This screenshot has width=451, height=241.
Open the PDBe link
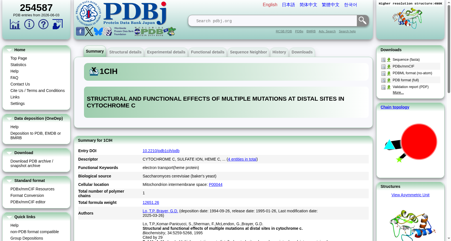click(x=299, y=31)
